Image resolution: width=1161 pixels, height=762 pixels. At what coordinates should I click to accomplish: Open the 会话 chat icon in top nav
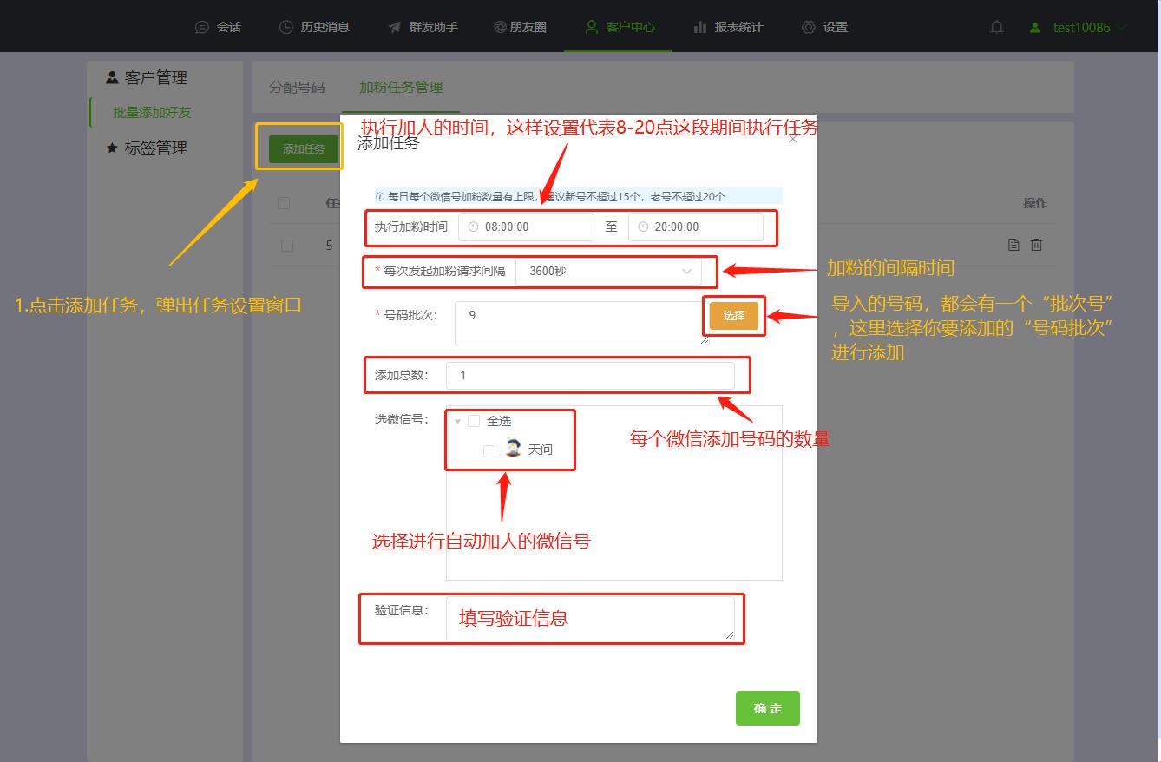[x=200, y=26]
